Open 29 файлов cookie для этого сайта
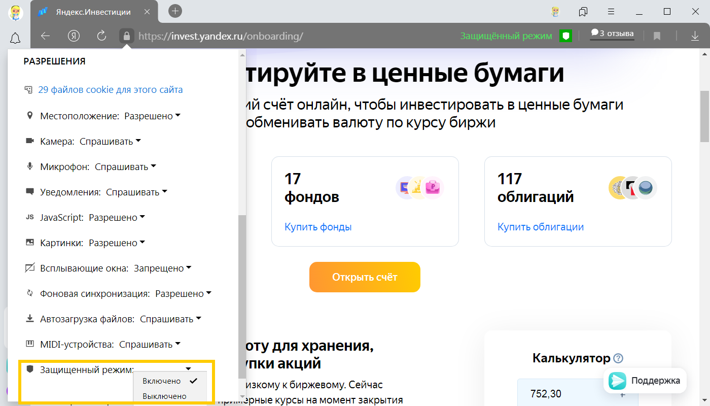This screenshot has width=710, height=406. coord(110,90)
